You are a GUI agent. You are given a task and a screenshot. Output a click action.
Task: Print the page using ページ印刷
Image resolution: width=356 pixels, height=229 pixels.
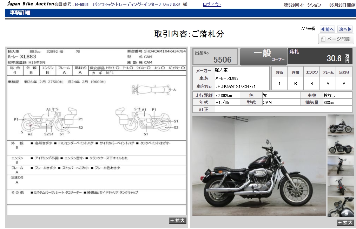pos(336,39)
